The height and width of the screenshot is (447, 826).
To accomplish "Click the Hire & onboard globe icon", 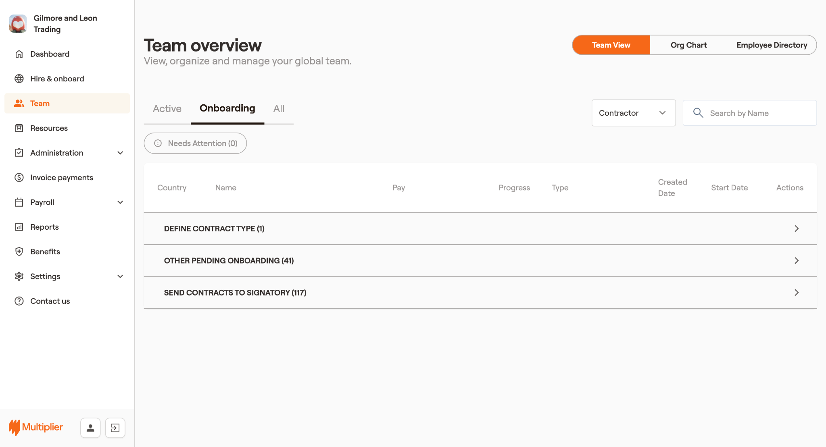I will [x=19, y=79].
